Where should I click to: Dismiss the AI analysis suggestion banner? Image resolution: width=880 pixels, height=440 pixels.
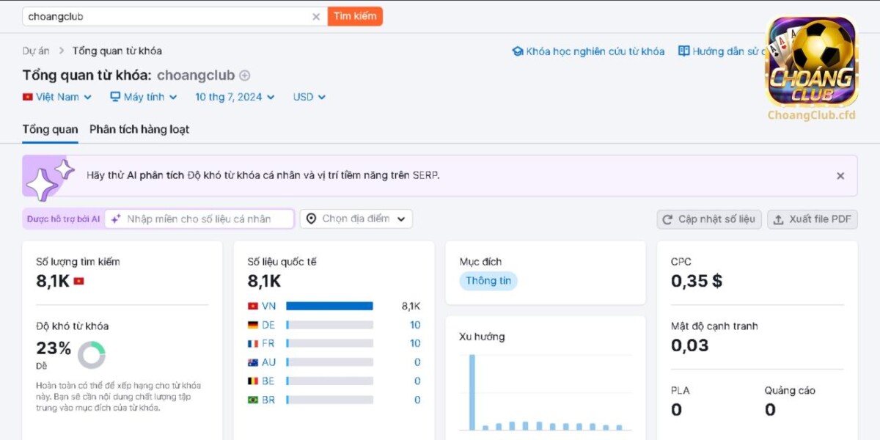(x=840, y=175)
